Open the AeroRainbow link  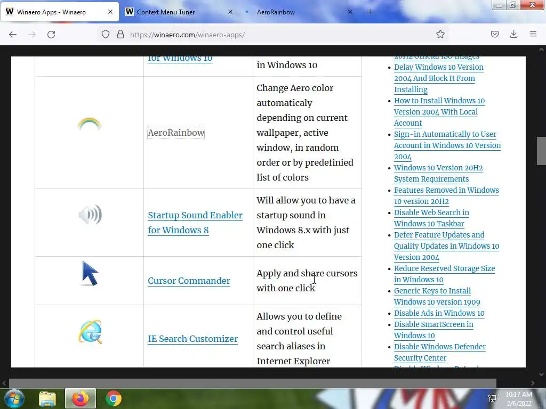click(x=176, y=133)
